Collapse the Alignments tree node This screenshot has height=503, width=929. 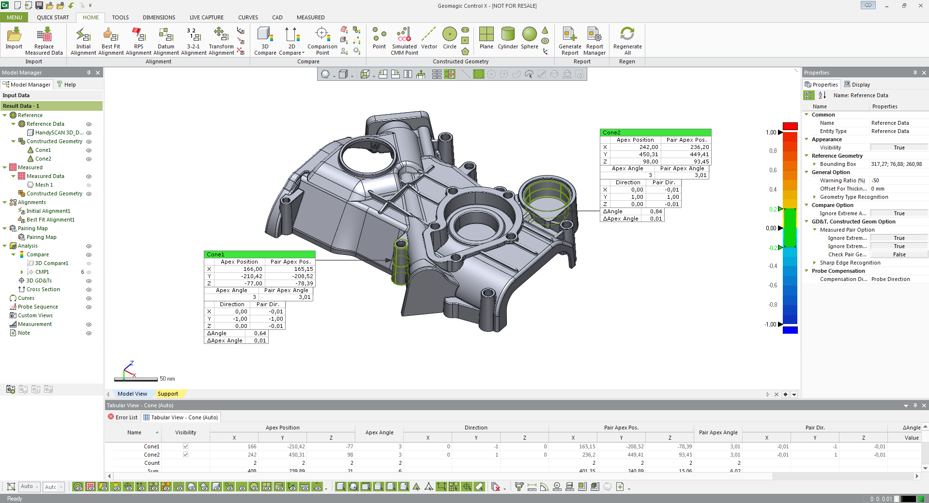point(5,203)
